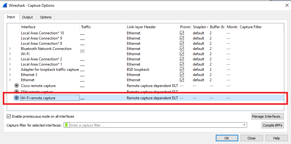Expand Local Area Connection* 2 row
The height and width of the screenshot is (144, 291).
click(x=10, y=59)
